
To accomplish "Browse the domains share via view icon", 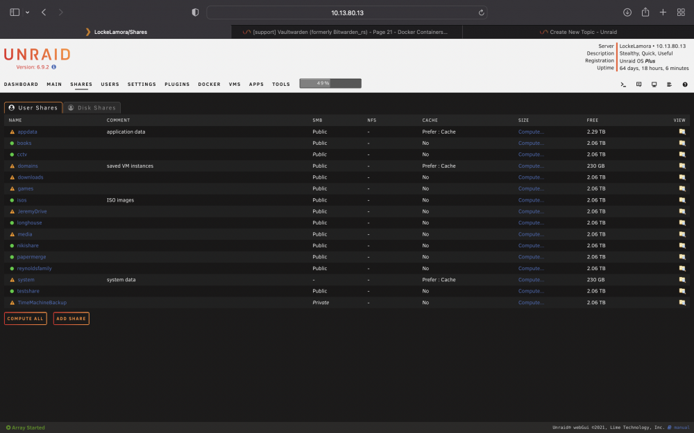I will (682, 166).
